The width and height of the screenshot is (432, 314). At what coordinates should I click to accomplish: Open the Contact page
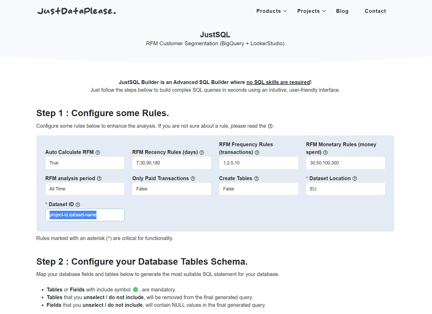(375, 11)
